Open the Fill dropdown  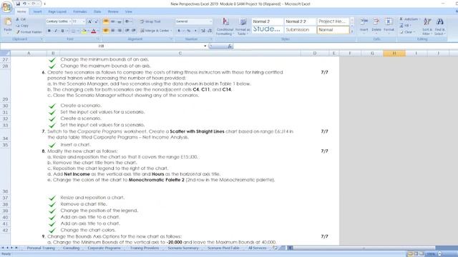(x=406, y=26)
